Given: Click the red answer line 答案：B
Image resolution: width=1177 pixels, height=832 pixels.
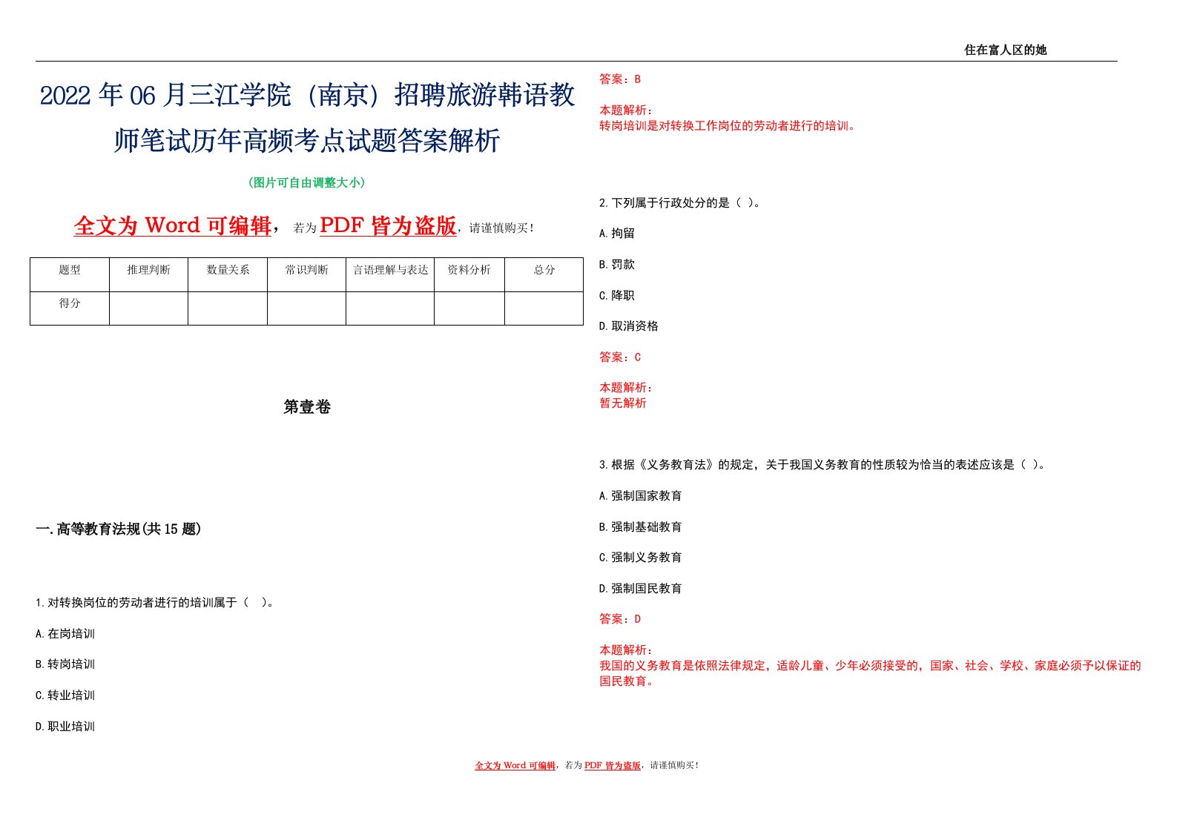Looking at the screenshot, I should tap(620, 79).
